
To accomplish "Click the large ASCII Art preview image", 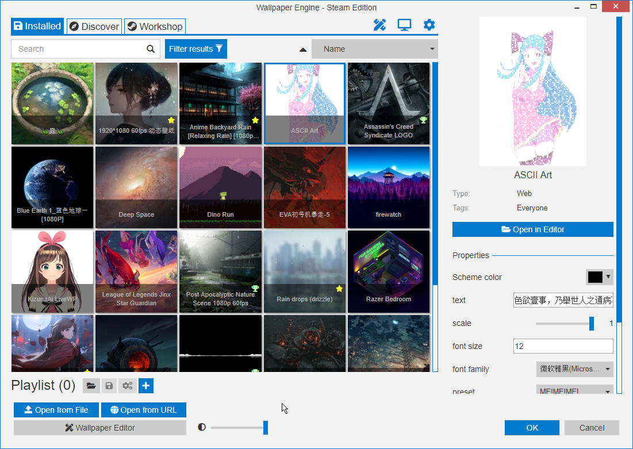I will [533, 91].
